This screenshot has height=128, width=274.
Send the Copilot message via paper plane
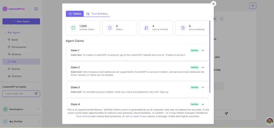(x=36, y=94)
